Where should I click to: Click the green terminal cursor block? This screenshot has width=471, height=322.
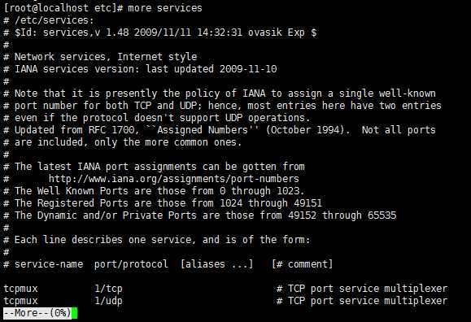click(75, 313)
